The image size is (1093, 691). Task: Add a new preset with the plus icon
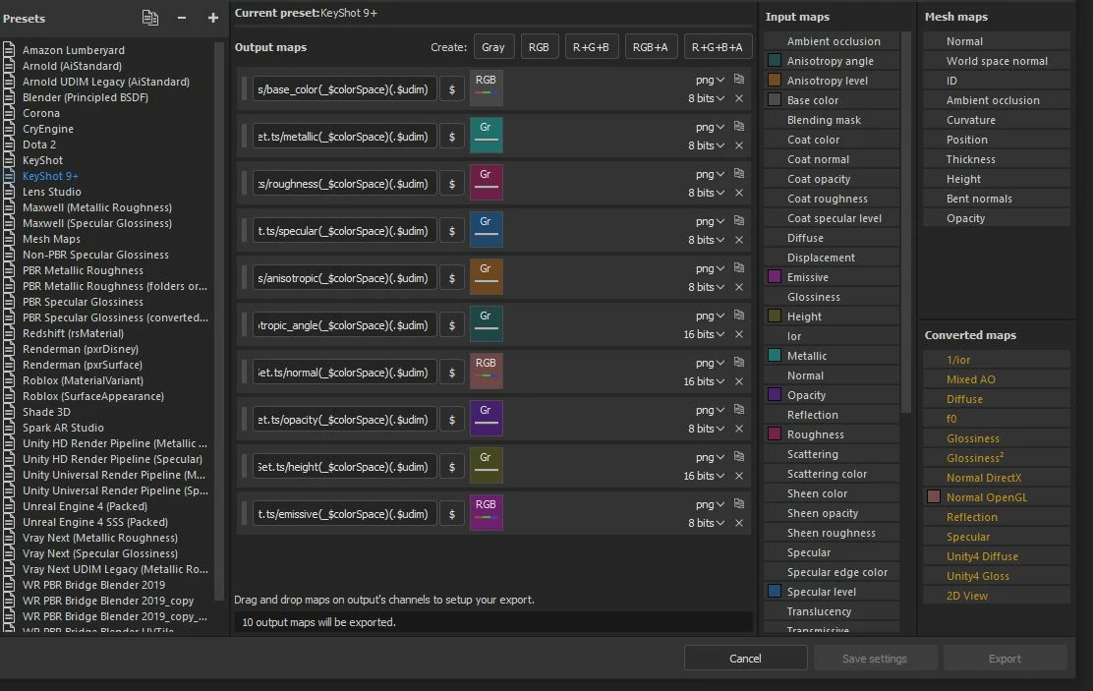(x=212, y=18)
